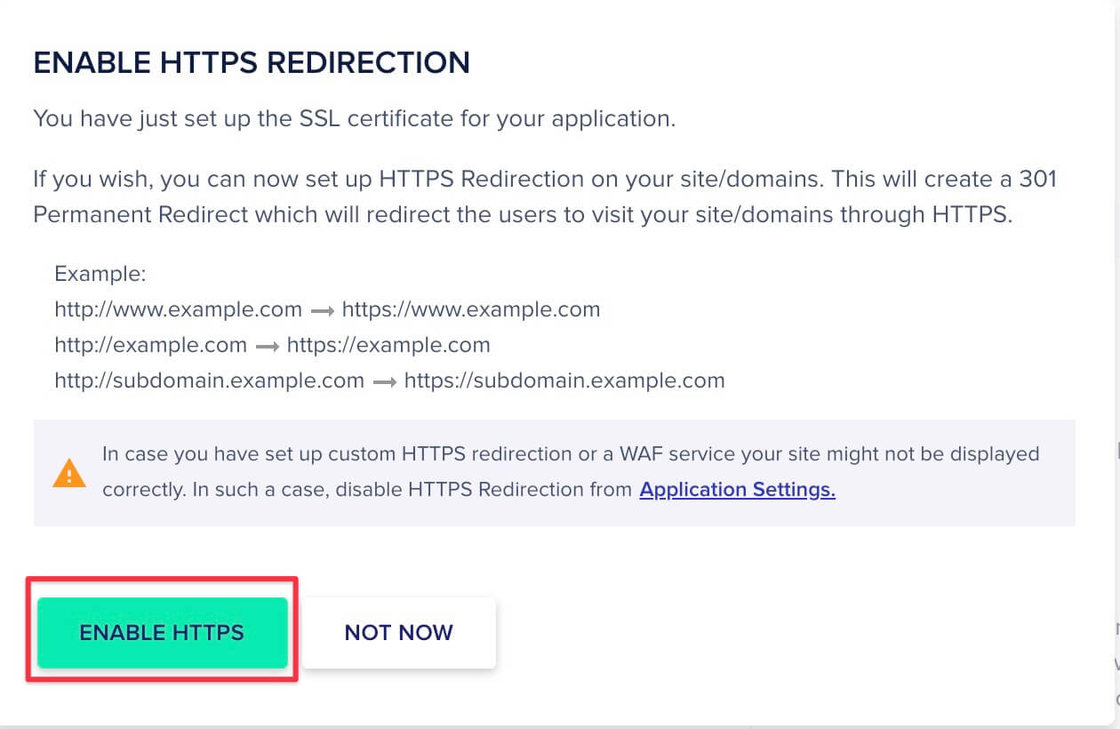Dismiss the dialog with NOT NOW

point(398,632)
